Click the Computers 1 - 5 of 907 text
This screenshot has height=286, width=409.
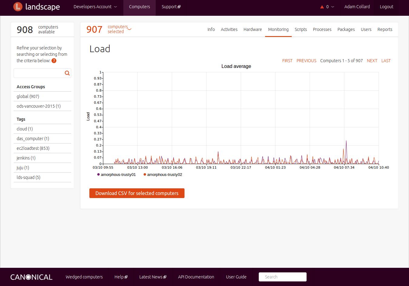341,61
